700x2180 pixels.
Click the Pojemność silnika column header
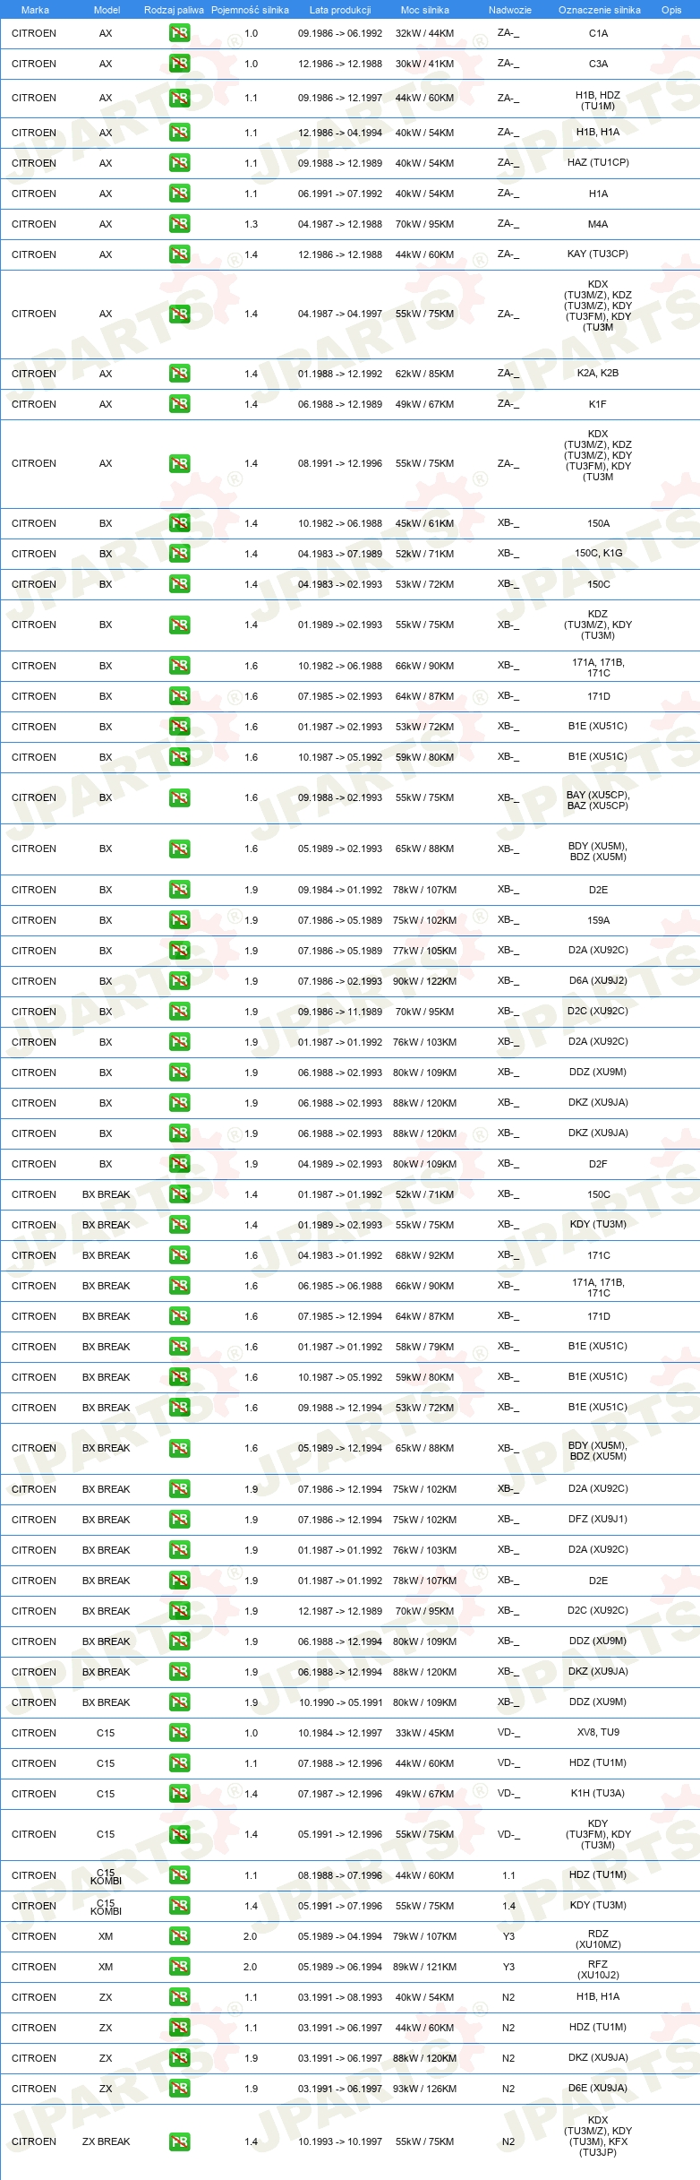[250, 10]
